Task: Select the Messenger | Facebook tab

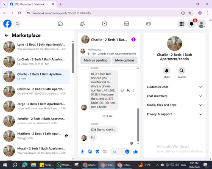Action: tap(32, 4)
